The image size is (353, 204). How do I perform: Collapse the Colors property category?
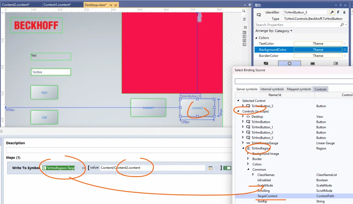[256, 38]
